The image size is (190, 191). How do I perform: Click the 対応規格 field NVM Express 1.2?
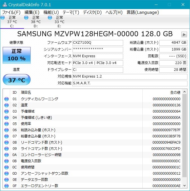130,77
